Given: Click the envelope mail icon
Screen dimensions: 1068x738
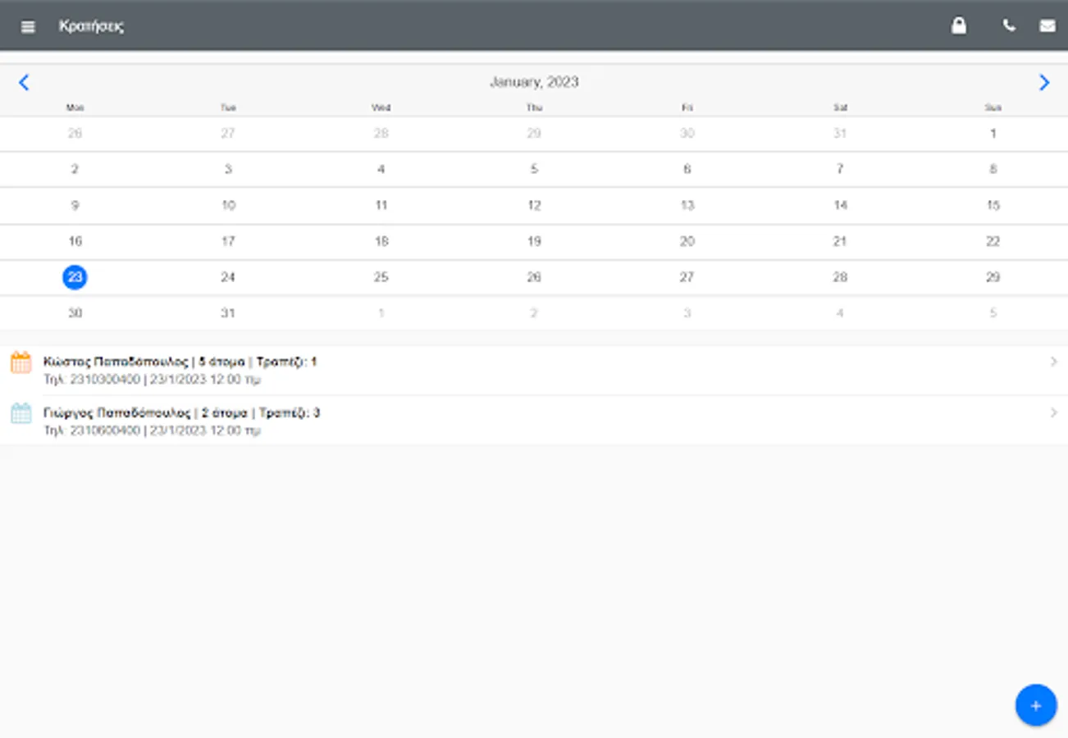Looking at the screenshot, I should pyautogui.click(x=1047, y=25).
